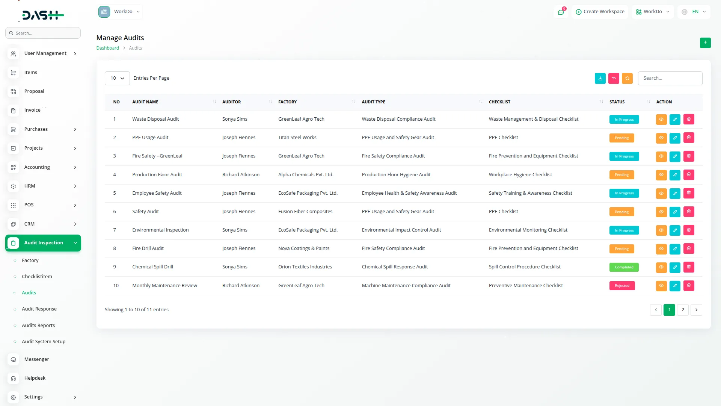Click the orange refresh icon above table
The height and width of the screenshot is (406, 721).
(x=627, y=78)
